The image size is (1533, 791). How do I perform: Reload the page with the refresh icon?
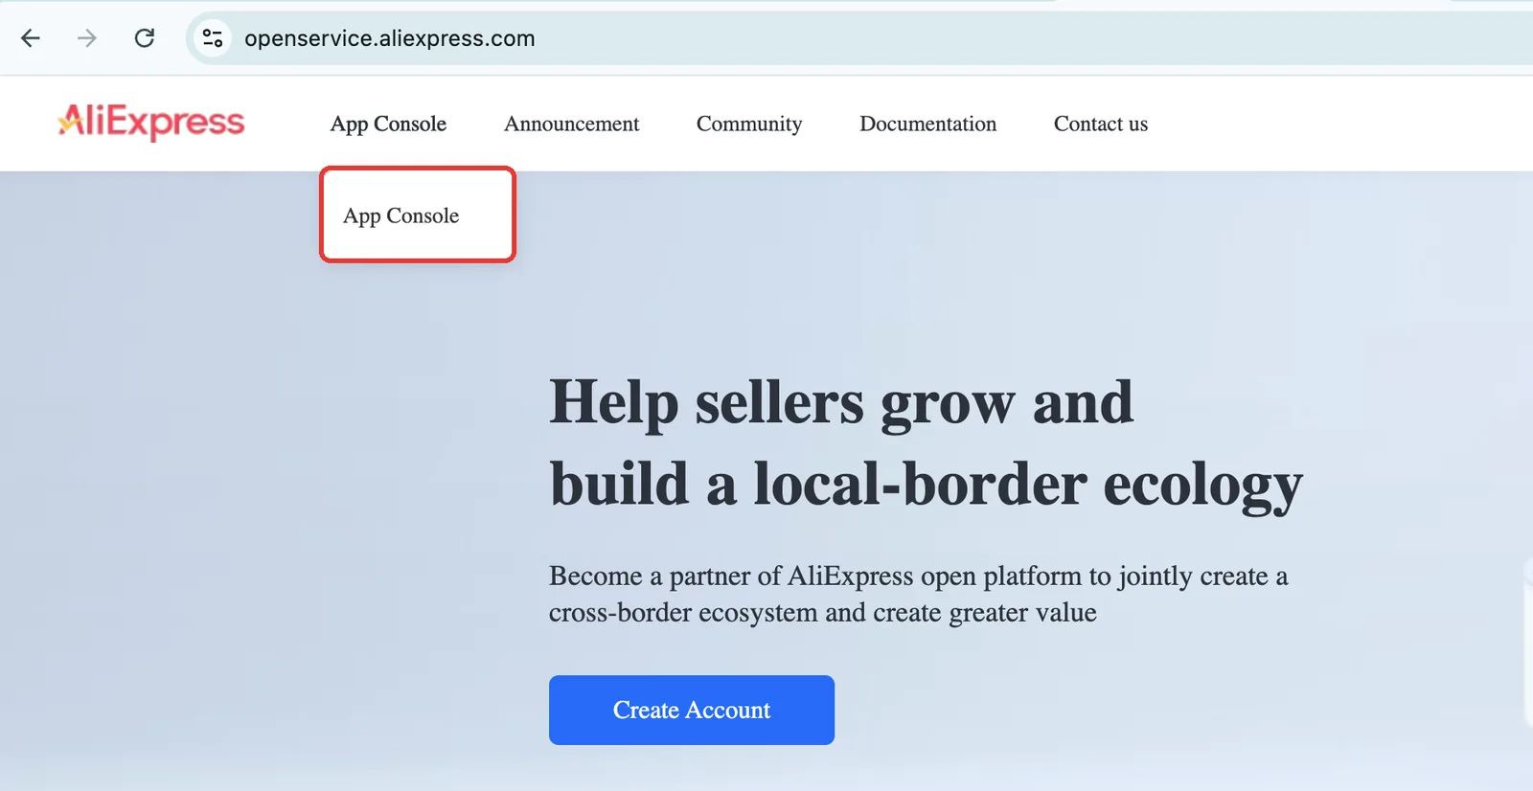click(145, 38)
